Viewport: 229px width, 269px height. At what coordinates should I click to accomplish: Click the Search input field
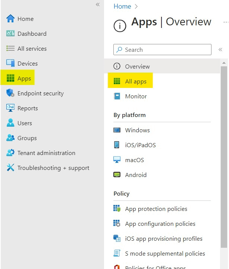click(162, 50)
